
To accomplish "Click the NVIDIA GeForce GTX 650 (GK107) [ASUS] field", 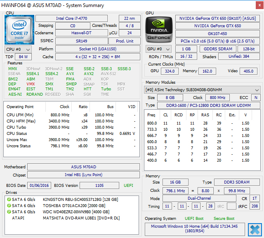I will 217,18.
